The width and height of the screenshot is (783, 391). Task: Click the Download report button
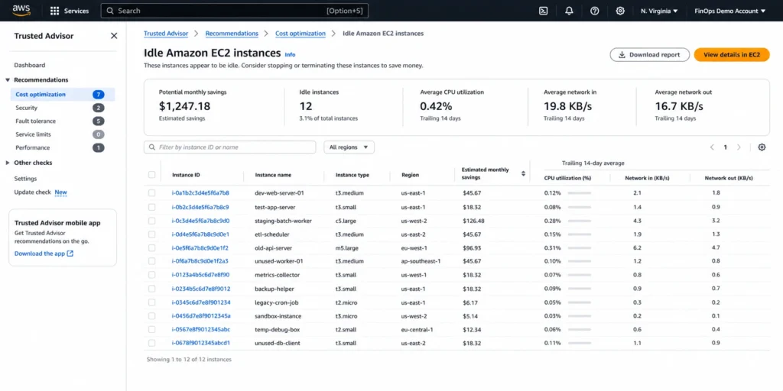(x=650, y=55)
